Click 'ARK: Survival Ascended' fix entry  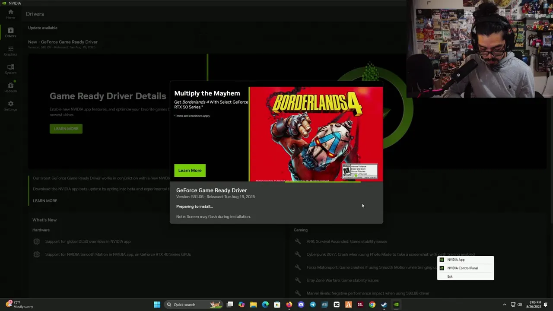pyautogui.click(x=347, y=241)
